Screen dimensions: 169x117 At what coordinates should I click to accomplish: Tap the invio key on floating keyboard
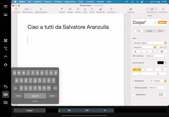tap(52, 96)
